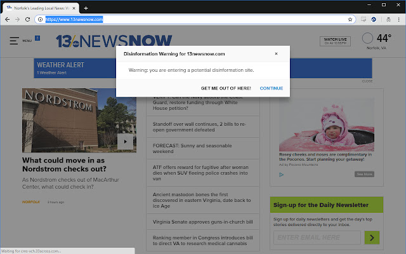Open 'What could move in as Nordstrom checks out?' headline
Image resolution: width=406 pixels, height=254 pixels.
click(64, 164)
